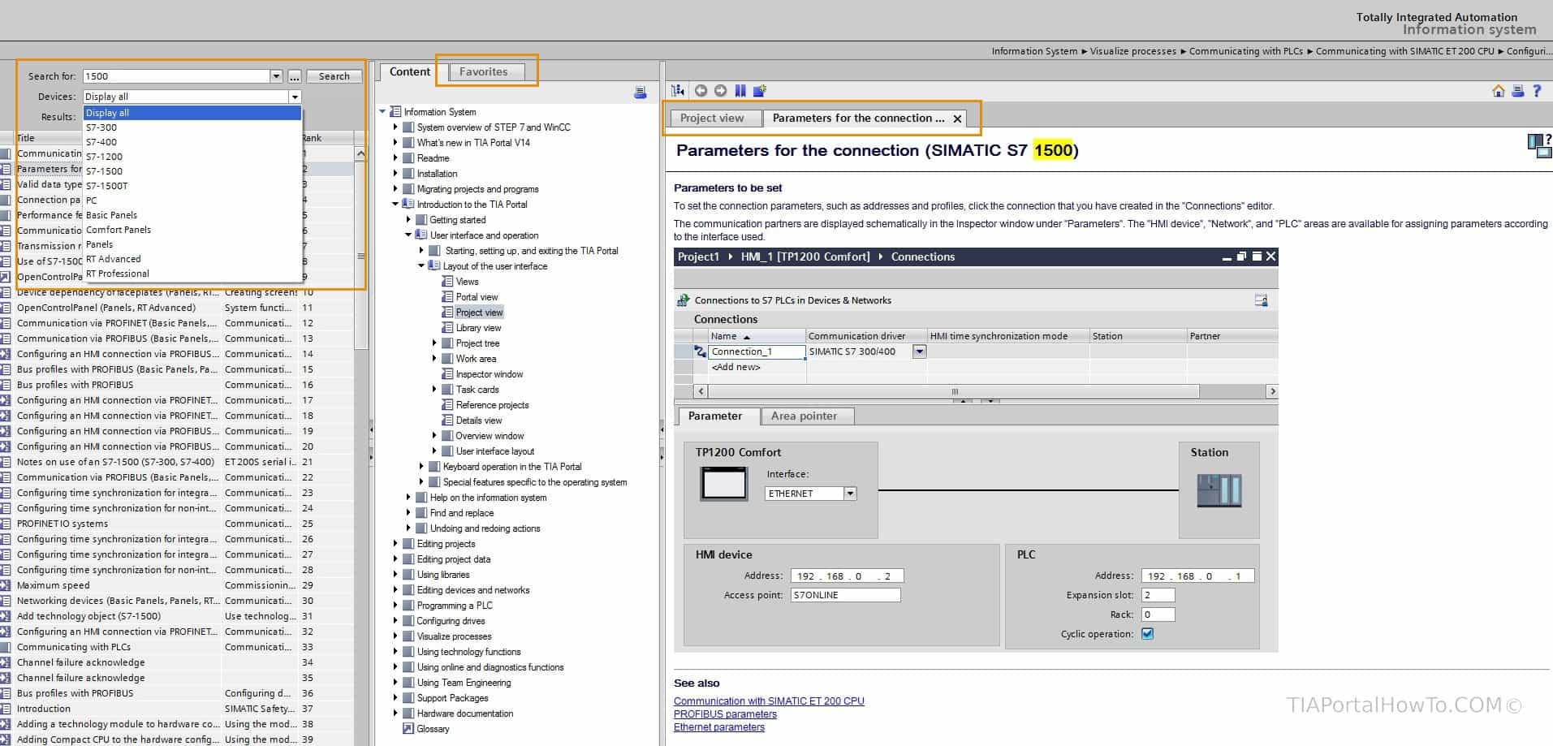Open the PROFIBUS parameters link
Viewport: 1553px width, 746px height.
pos(723,714)
